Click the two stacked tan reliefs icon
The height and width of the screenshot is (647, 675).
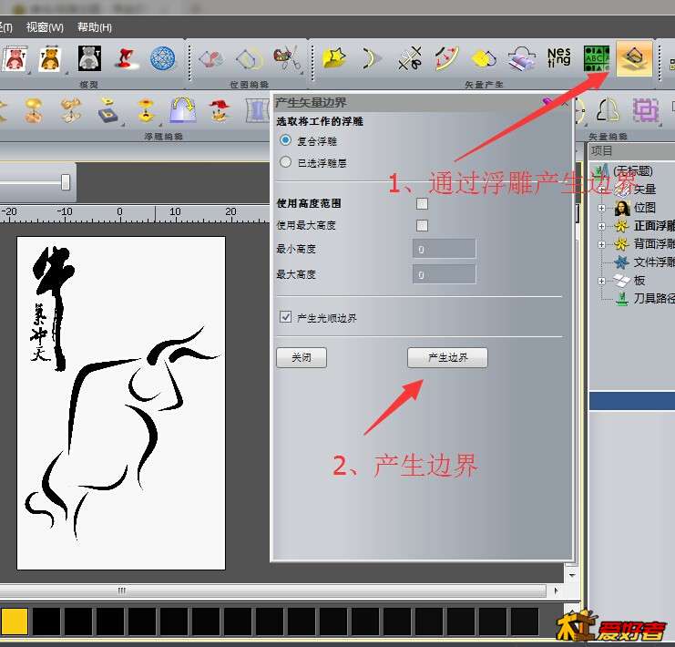point(71,110)
